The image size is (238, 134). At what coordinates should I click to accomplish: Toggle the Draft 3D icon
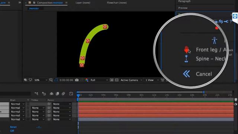click(44, 93)
